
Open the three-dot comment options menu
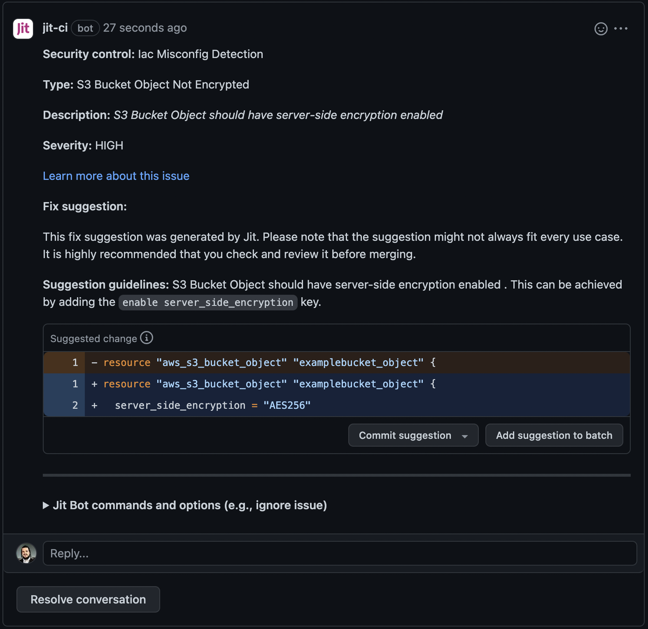click(620, 29)
